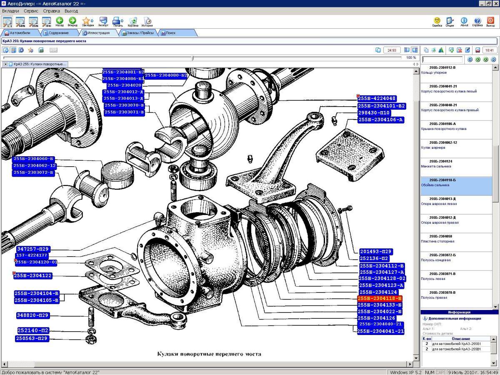Go to next part with green right arrow

click(x=485, y=60)
